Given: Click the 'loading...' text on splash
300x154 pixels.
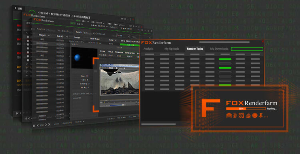Looking at the screenshot, I should click(x=272, y=109).
